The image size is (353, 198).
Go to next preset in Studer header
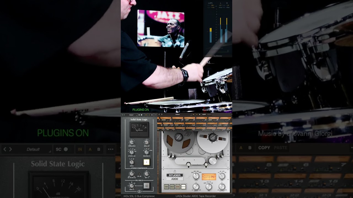(162, 114)
